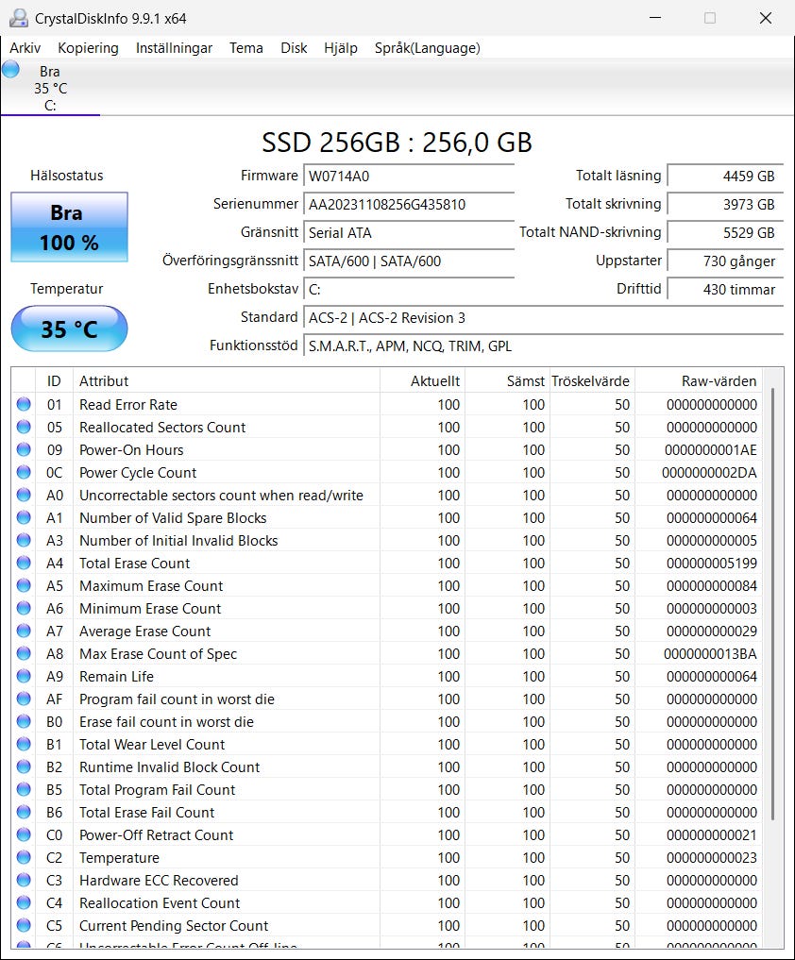Click the Serienummer field value
Screen dimensions: 795x960
pos(409,205)
